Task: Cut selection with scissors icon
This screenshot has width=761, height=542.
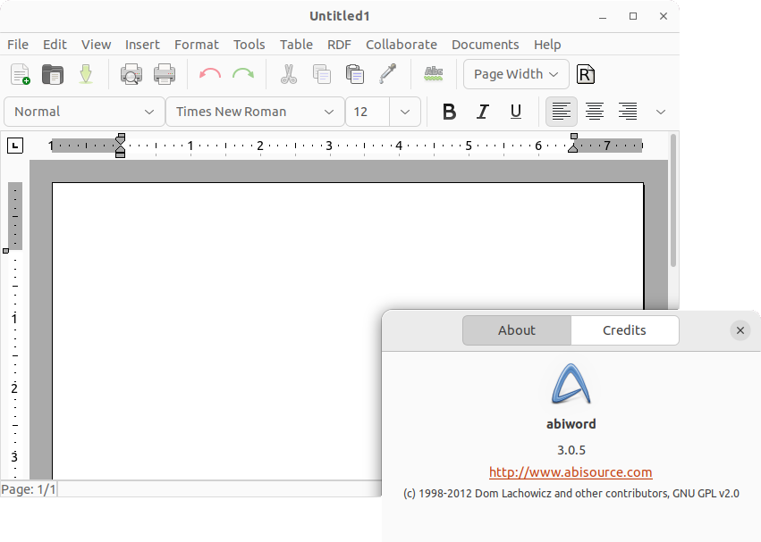Action: tap(289, 74)
